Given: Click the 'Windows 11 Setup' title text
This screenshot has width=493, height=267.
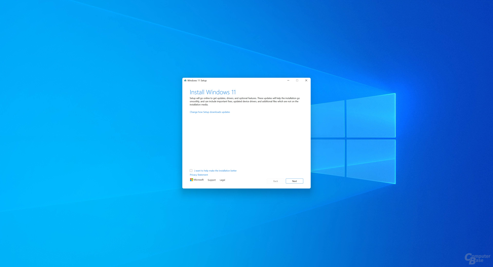Looking at the screenshot, I should tap(197, 80).
